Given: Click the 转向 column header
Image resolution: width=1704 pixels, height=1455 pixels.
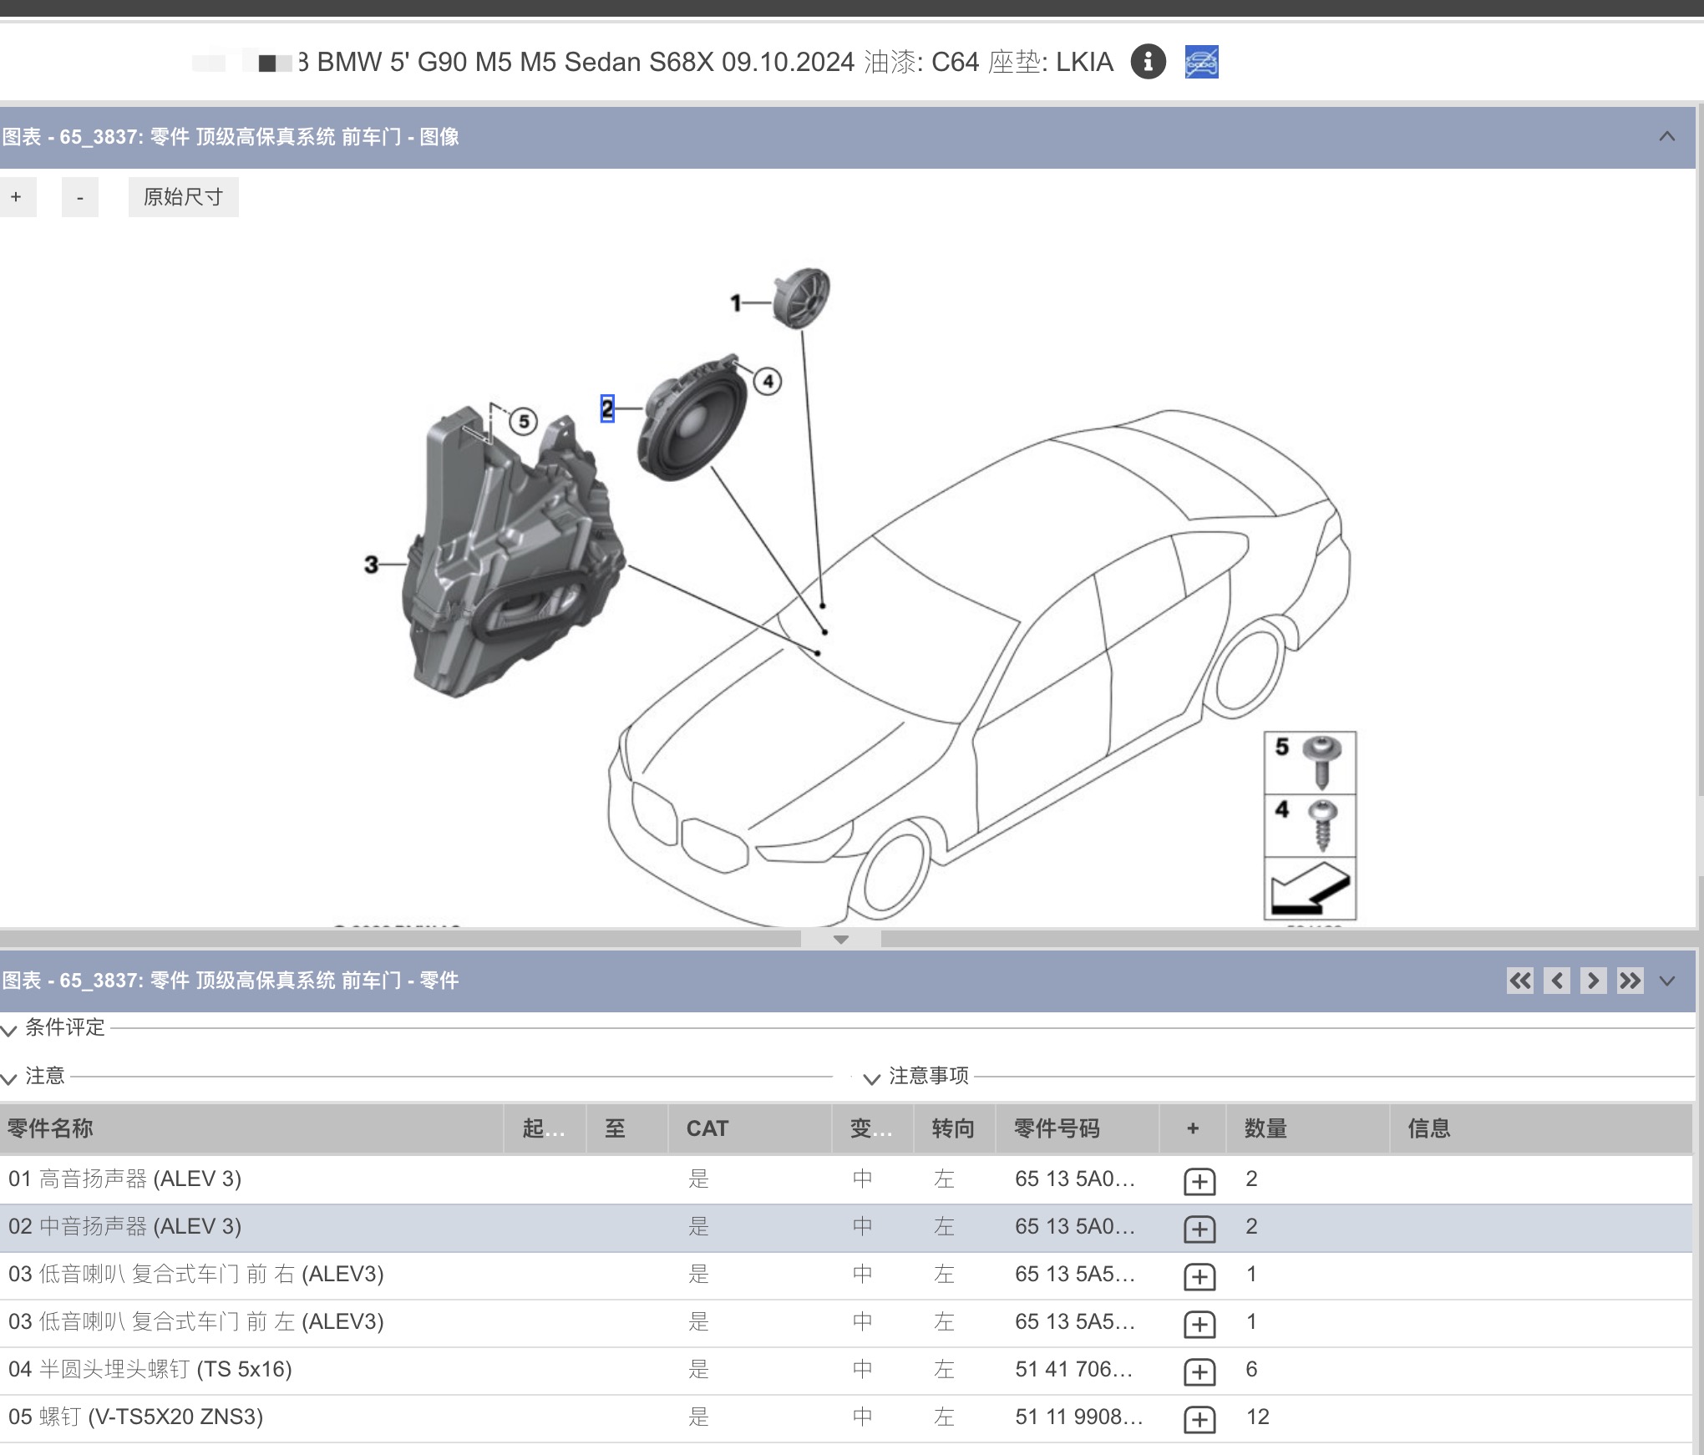Looking at the screenshot, I should coord(953,1128).
